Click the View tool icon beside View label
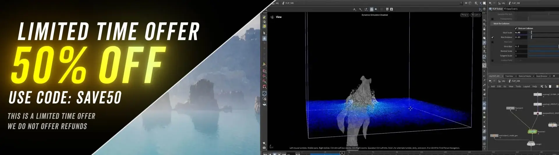The height and width of the screenshot is (155, 559). [x=272, y=17]
